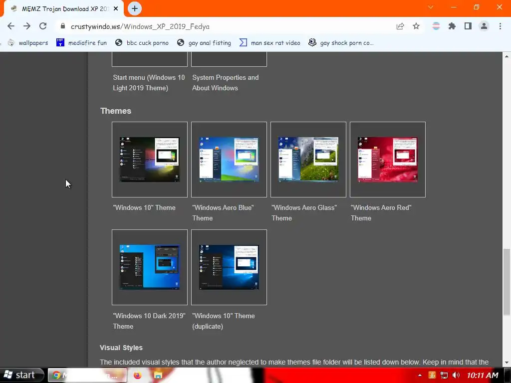The height and width of the screenshot is (383, 511).
Task: Open the "Windows 10 Dark 2019" Theme thumbnail
Action: coord(150,267)
